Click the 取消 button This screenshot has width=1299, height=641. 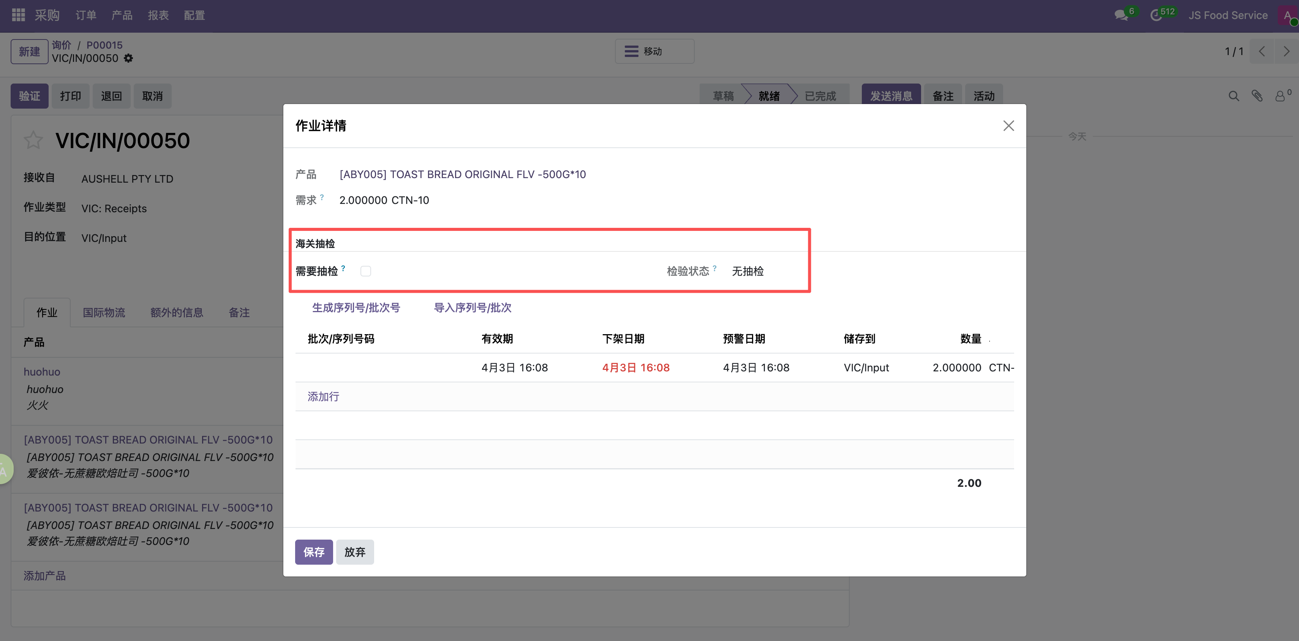point(152,96)
